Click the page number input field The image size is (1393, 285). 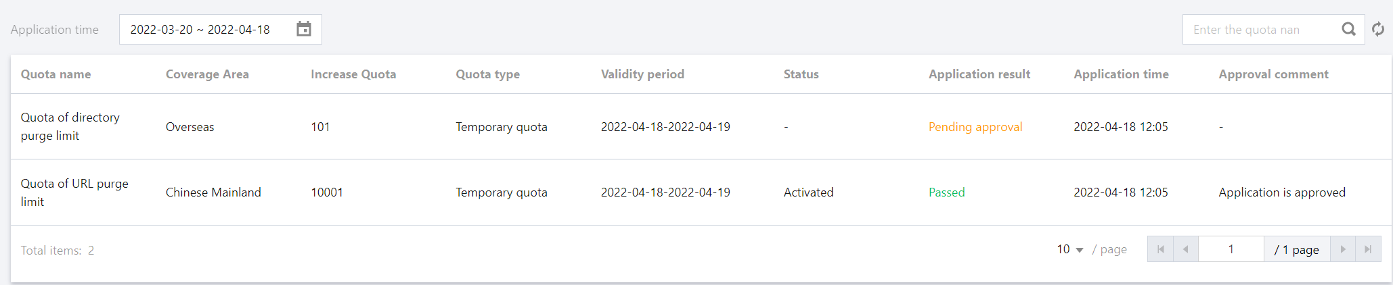click(x=1231, y=249)
